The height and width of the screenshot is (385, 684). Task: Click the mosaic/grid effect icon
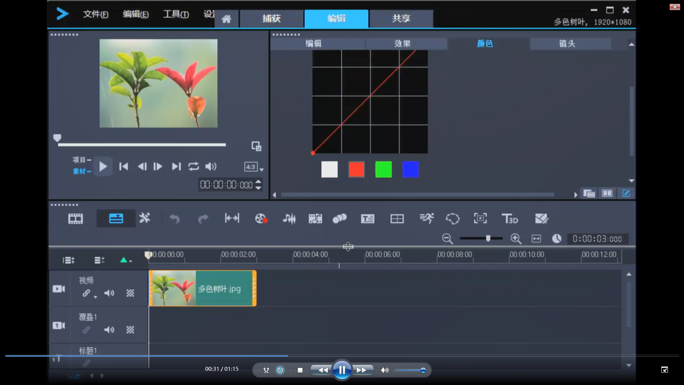point(397,219)
